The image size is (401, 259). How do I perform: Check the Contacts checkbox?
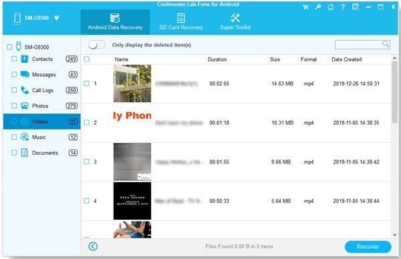click(x=14, y=59)
